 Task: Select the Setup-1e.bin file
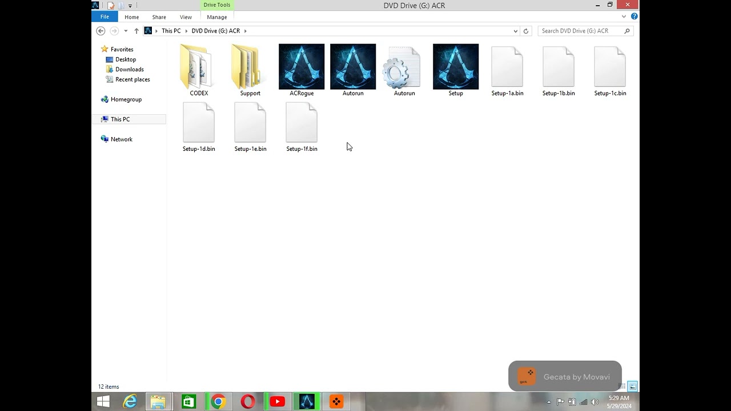click(x=250, y=127)
